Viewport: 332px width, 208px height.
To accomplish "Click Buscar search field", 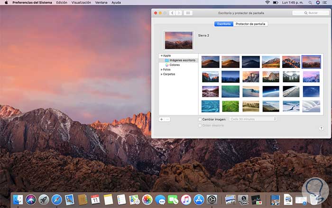I will pos(310,13).
